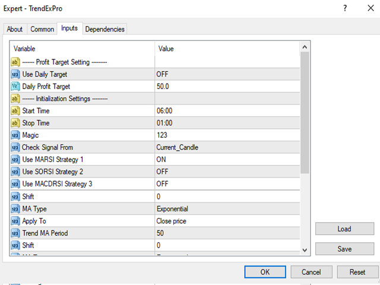Click the icon beside Use MACDRSI Strategy 3
This screenshot has height=285, width=380.
15,184
